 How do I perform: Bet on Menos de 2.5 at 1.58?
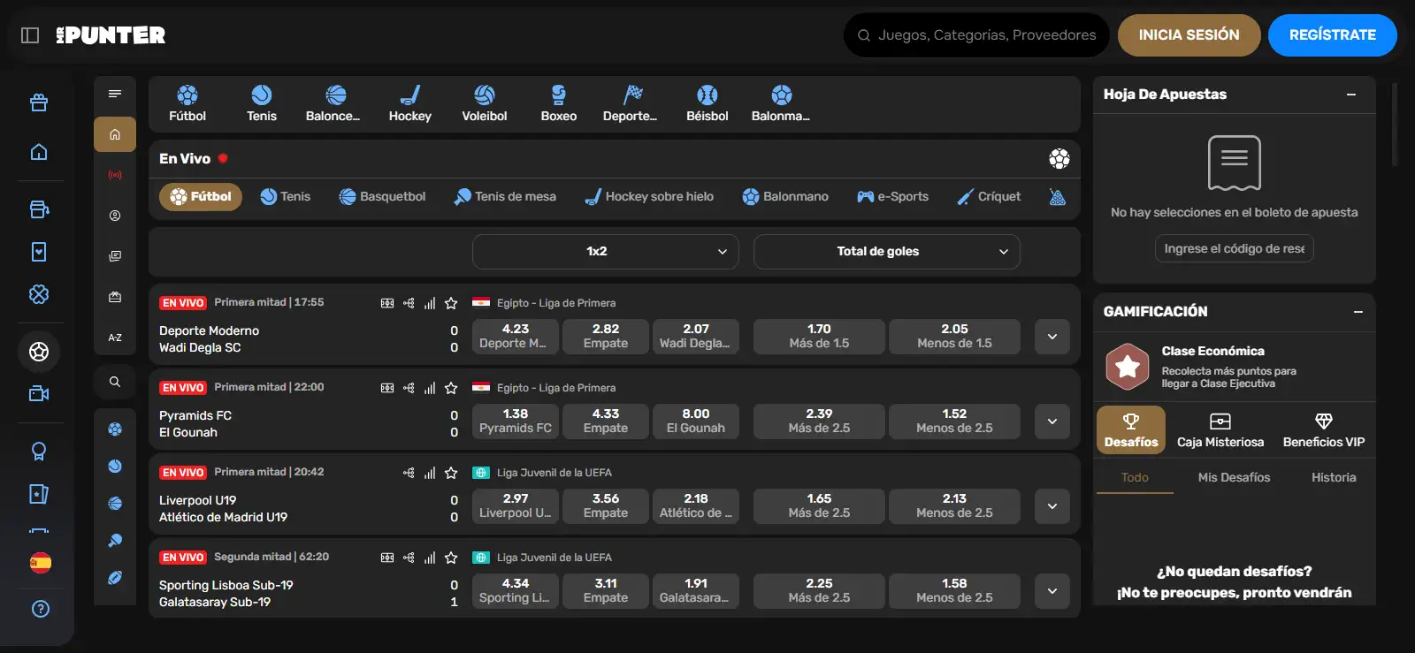coord(954,591)
